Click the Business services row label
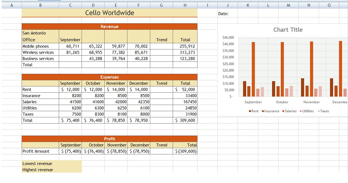The width and height of the screenshot is (348, 183). [x=38, y=58]
